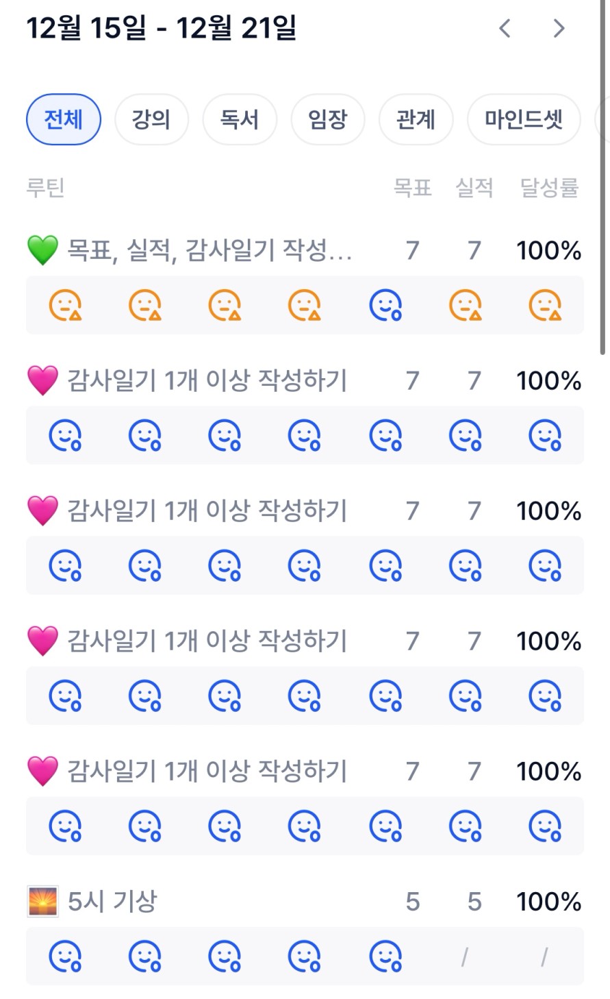Open routine 목표, 실적, 감사일기 작성…
This screenshot has height=999, width=610.
[209, 250]
